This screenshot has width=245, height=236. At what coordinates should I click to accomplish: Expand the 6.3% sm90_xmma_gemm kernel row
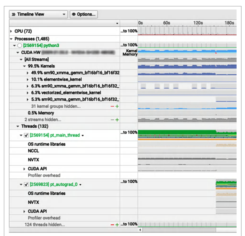point(28,86)
